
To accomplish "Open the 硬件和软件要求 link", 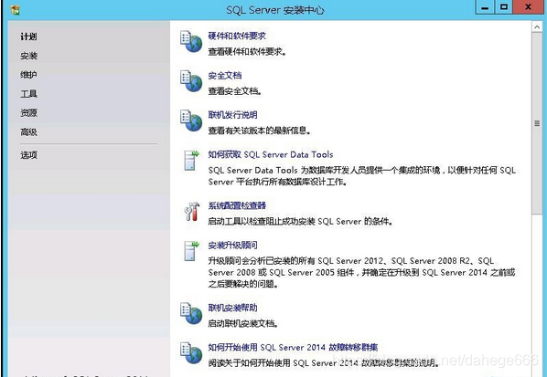I will coord(237,36).
